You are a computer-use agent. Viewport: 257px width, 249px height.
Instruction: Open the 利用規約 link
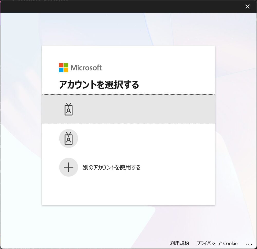[180, 243]
